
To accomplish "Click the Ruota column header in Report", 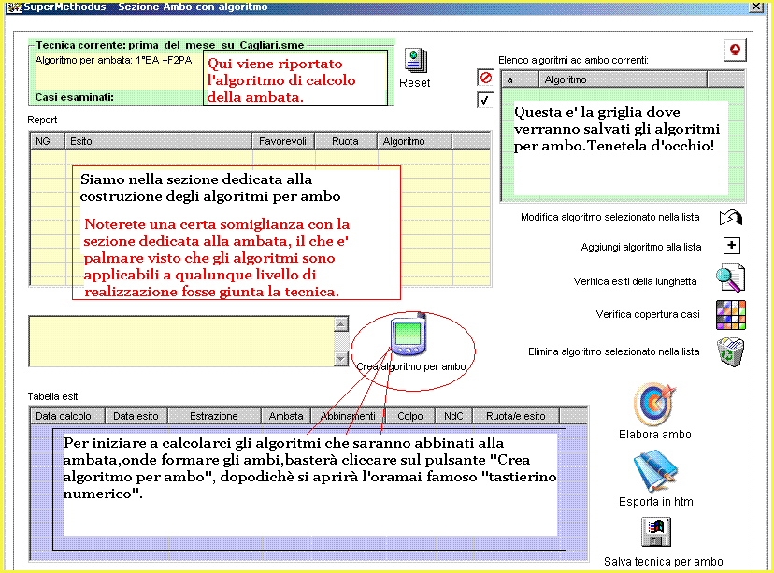I will (x=346, y=141).
